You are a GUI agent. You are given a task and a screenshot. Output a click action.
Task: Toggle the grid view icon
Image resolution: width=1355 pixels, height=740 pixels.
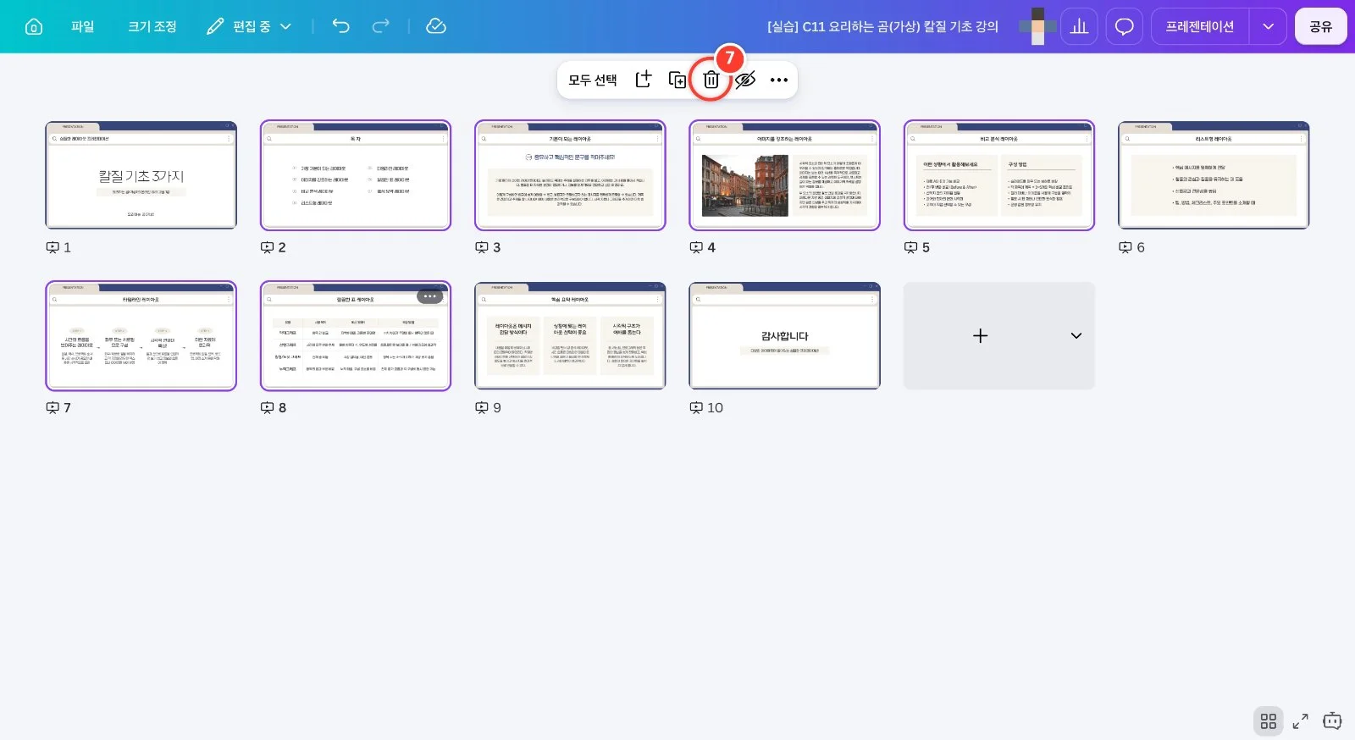point(1268,721)
